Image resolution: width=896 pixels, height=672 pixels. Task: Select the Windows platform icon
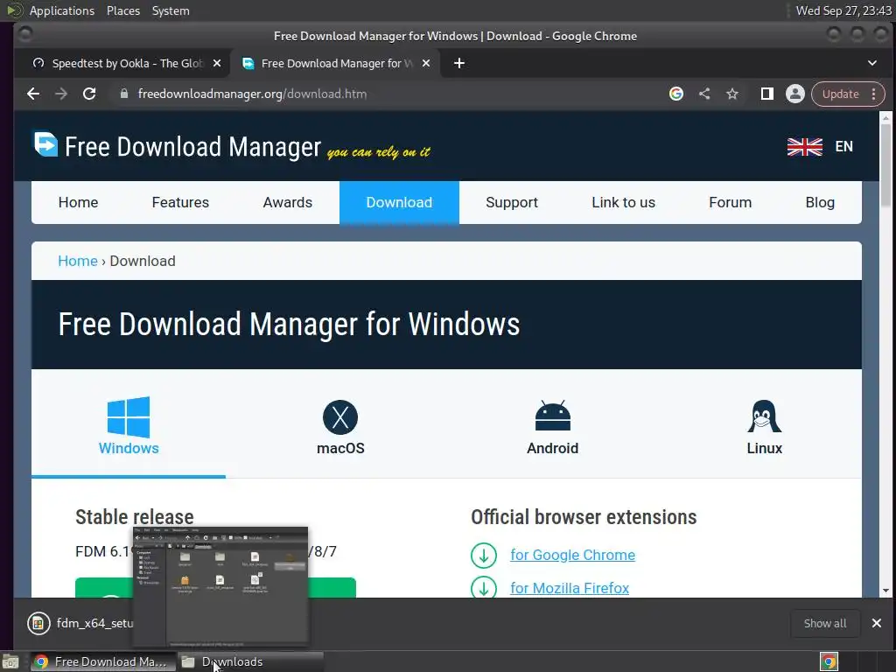[x=129, y=417]
